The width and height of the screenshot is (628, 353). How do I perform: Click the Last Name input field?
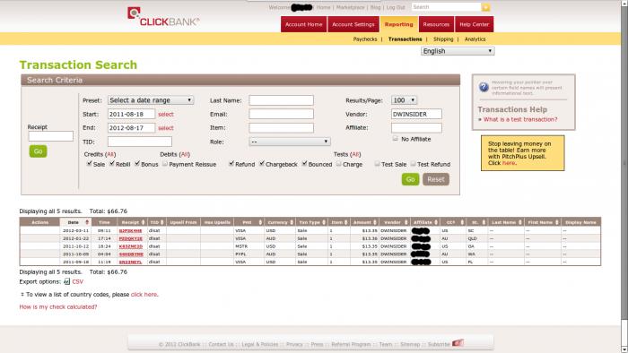point(281,100)
